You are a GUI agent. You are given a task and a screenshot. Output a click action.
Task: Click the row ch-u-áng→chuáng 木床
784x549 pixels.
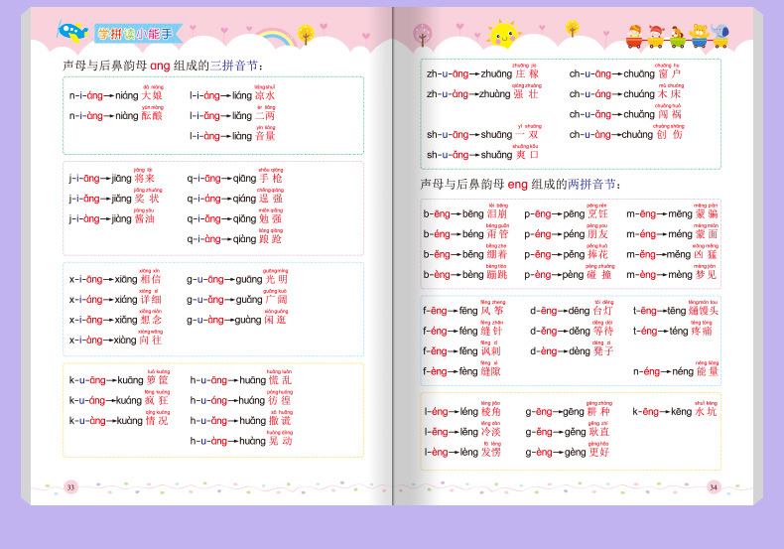[626, 92]
